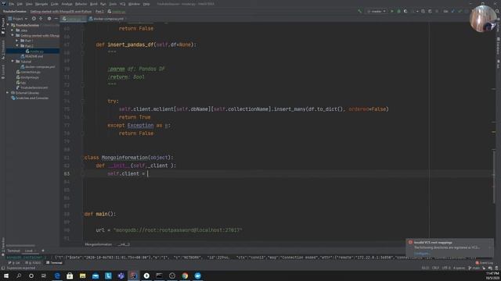Collapse the YoutubeSession root folder
501x281 pixels.
point(9,25)
